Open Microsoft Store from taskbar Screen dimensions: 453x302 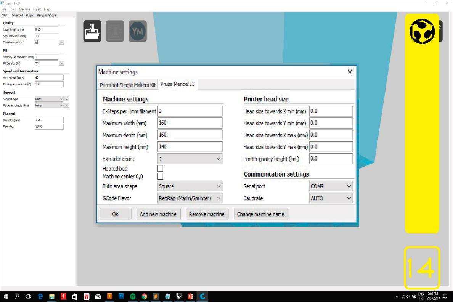[x=75, y=296]
